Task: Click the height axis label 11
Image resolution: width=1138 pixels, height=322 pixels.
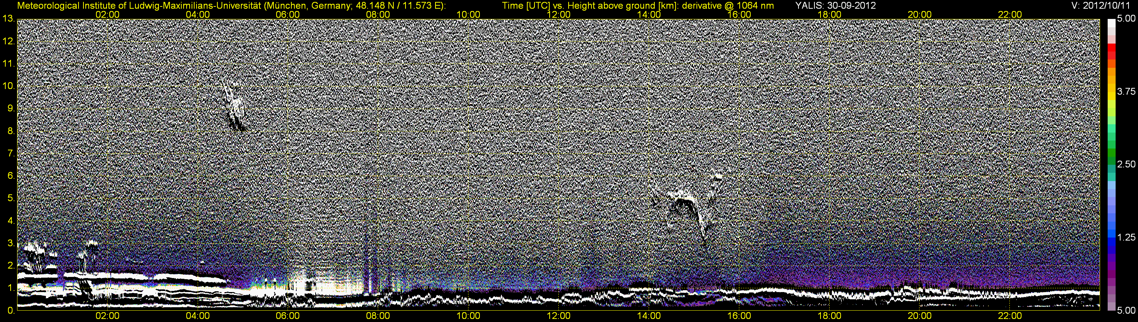Action: pos(8,64)
